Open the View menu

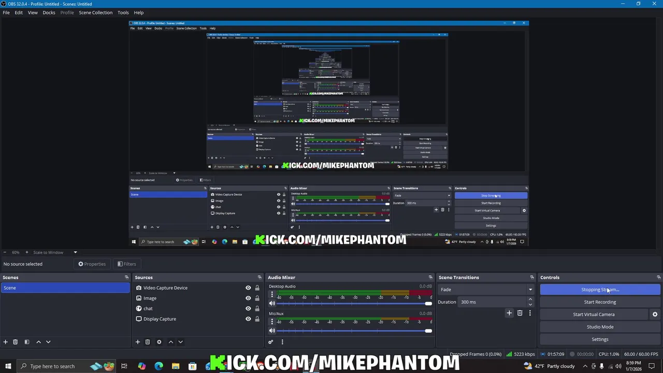pyautogui.click(x=33, y=12)
